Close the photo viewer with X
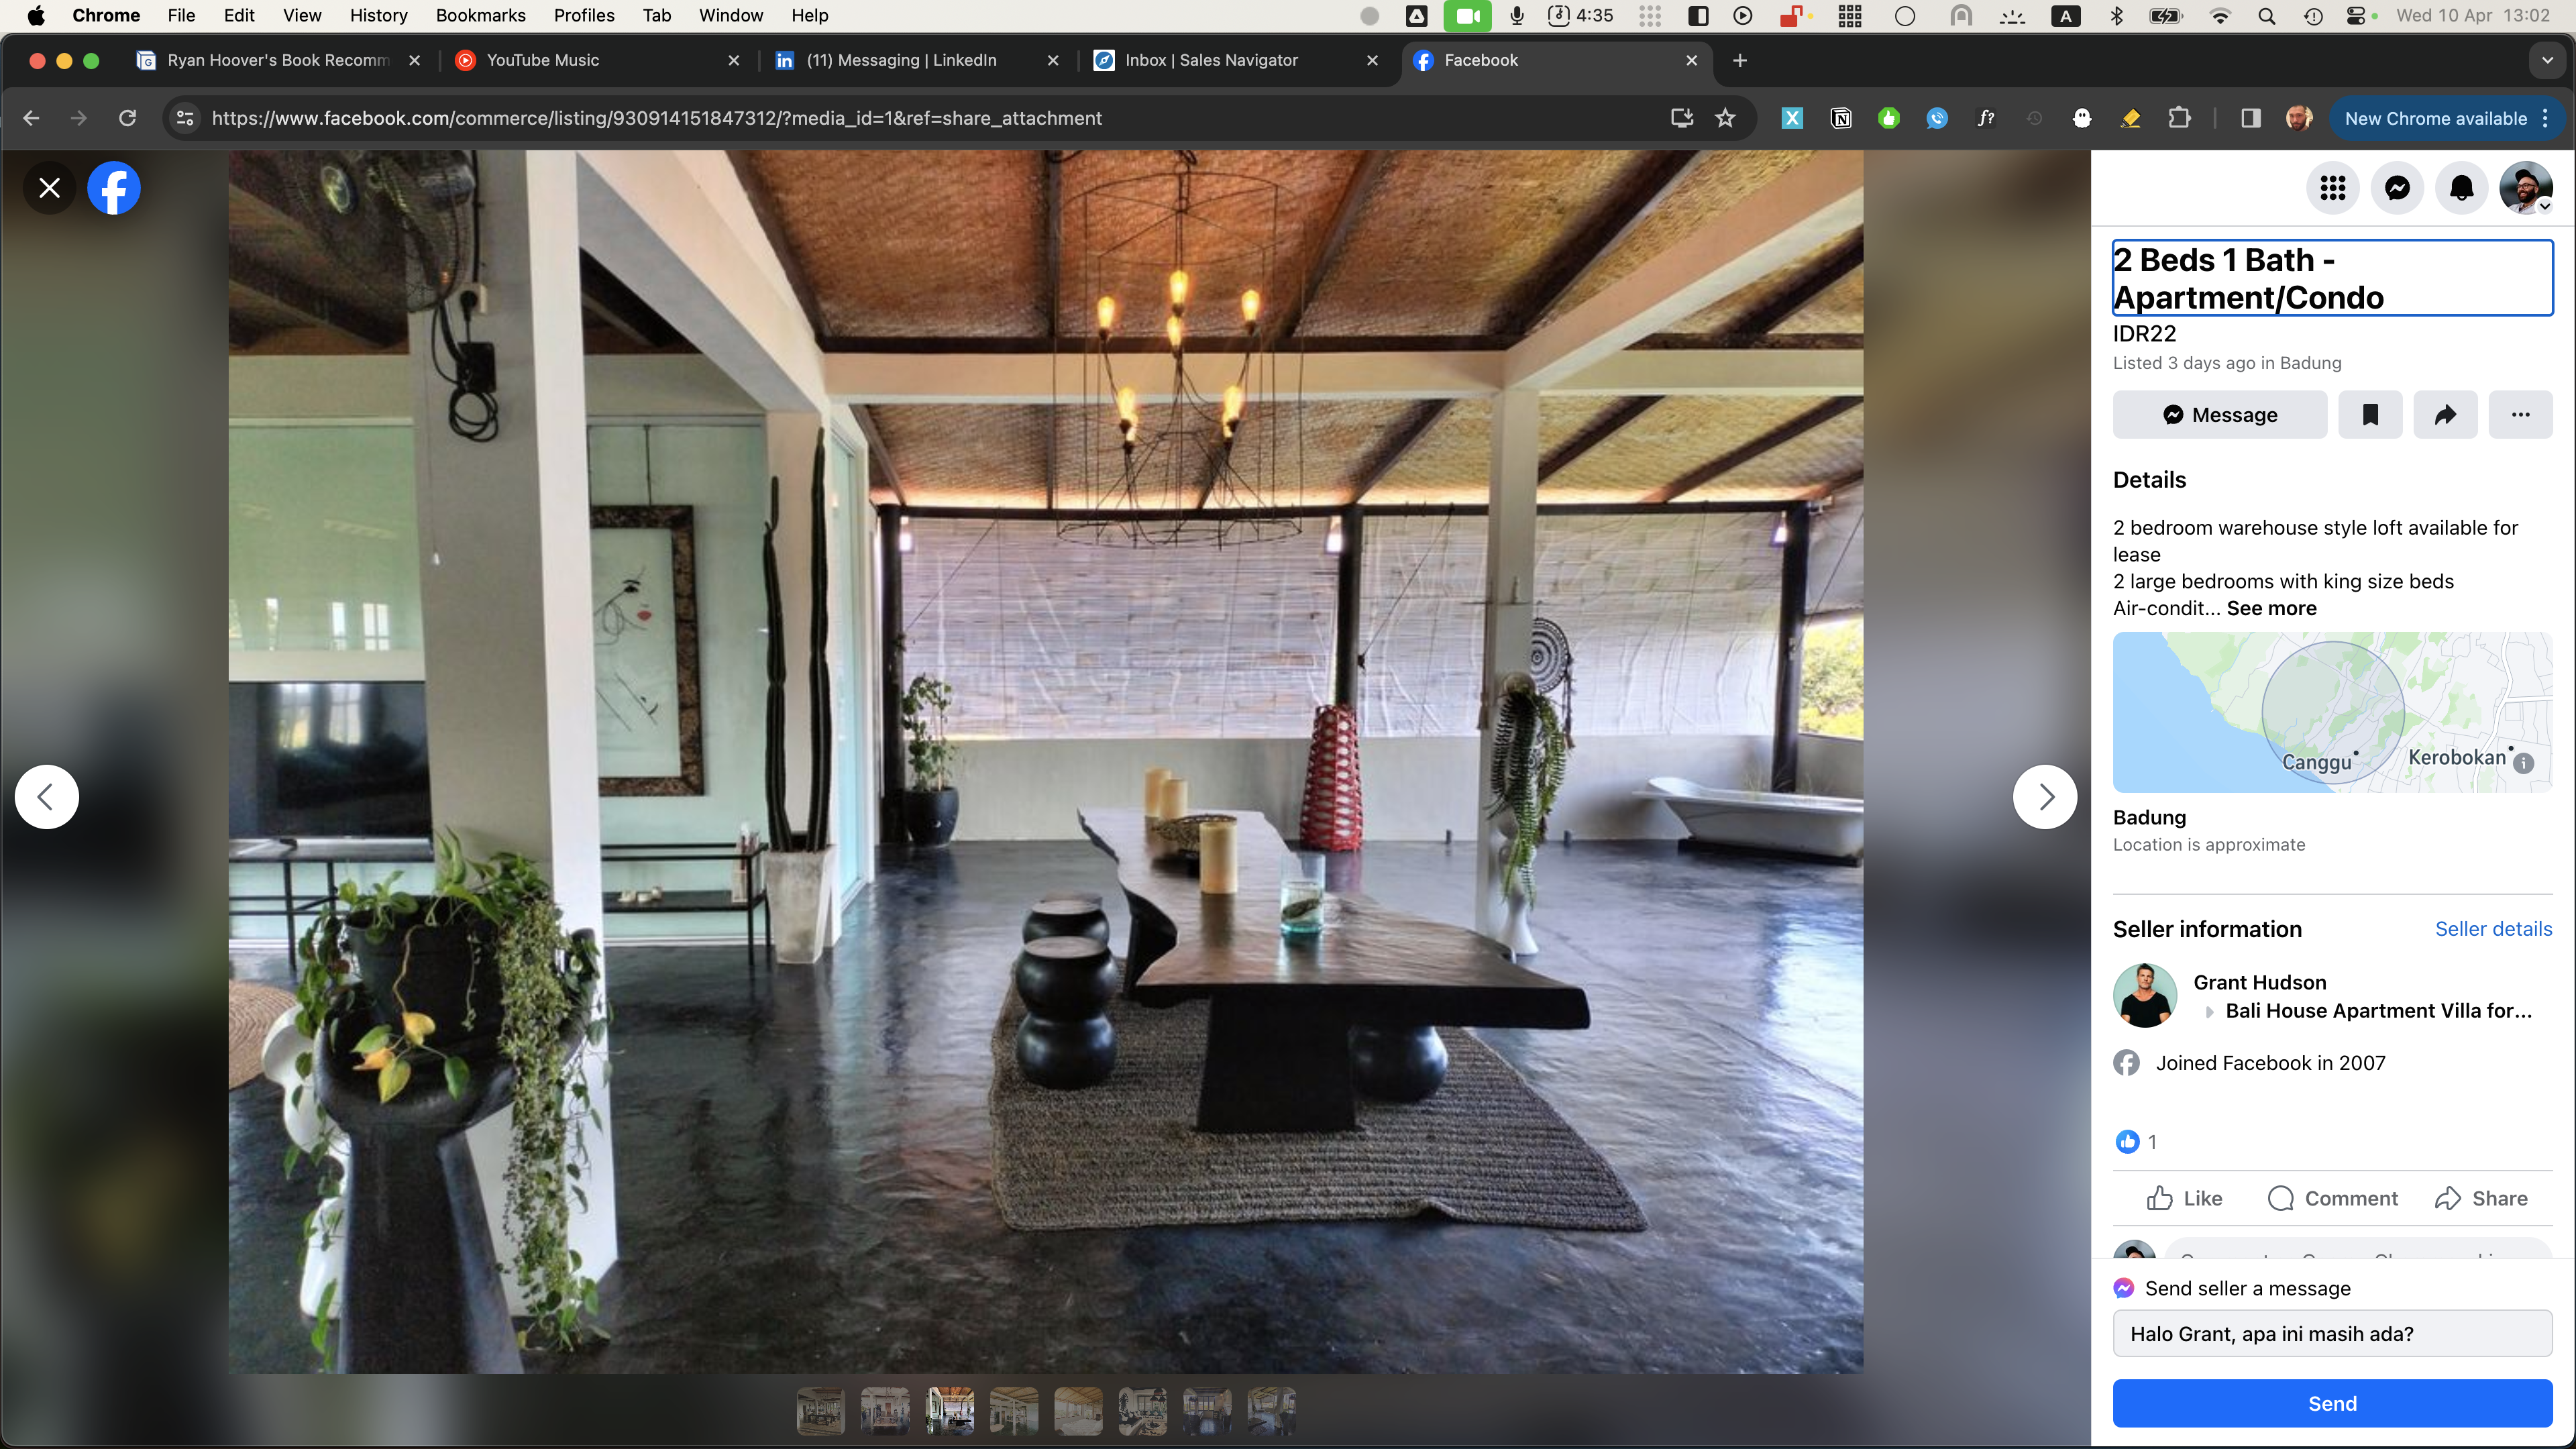 click(x=49, y=188)
